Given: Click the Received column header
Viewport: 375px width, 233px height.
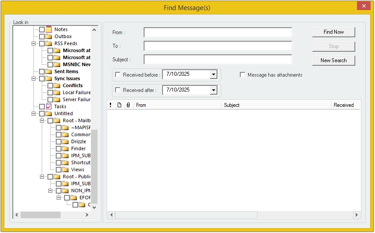Looking at the screenshot, I should 346,105.
